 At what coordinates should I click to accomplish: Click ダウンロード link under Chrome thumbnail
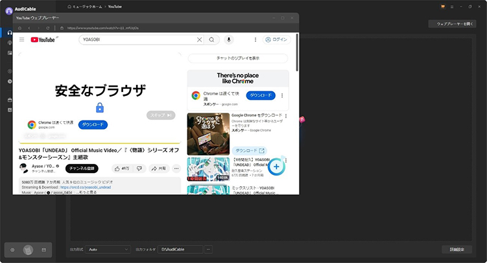point(250,151)
